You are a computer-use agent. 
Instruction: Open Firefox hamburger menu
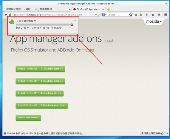click(x=166, y=15)
